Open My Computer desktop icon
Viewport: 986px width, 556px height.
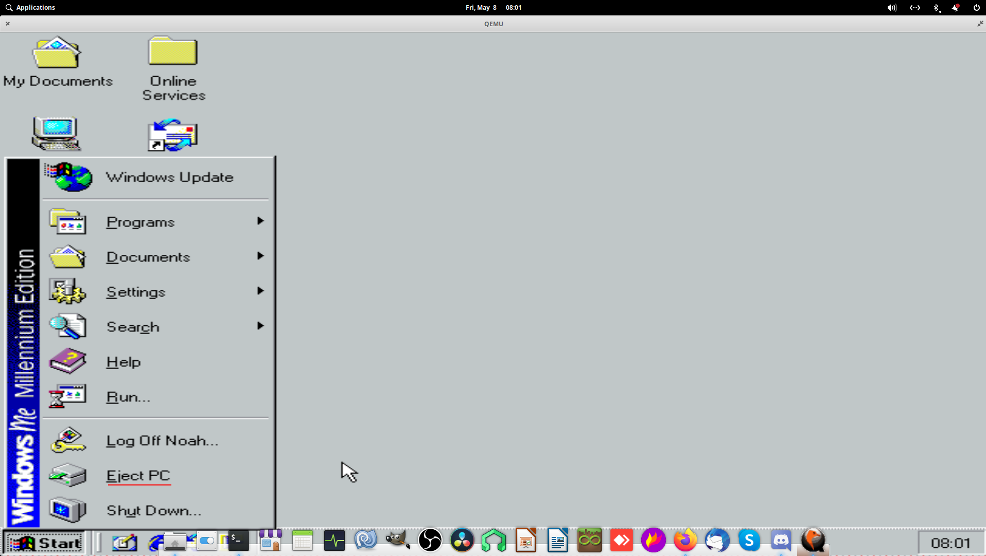(x=56, y=133)
